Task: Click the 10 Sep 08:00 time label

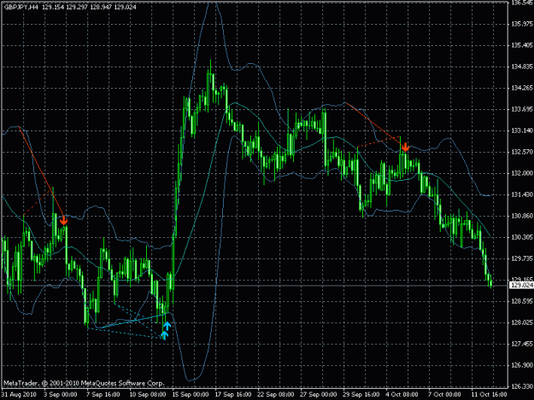Action: pyautogui.click(x=148, y=395)
